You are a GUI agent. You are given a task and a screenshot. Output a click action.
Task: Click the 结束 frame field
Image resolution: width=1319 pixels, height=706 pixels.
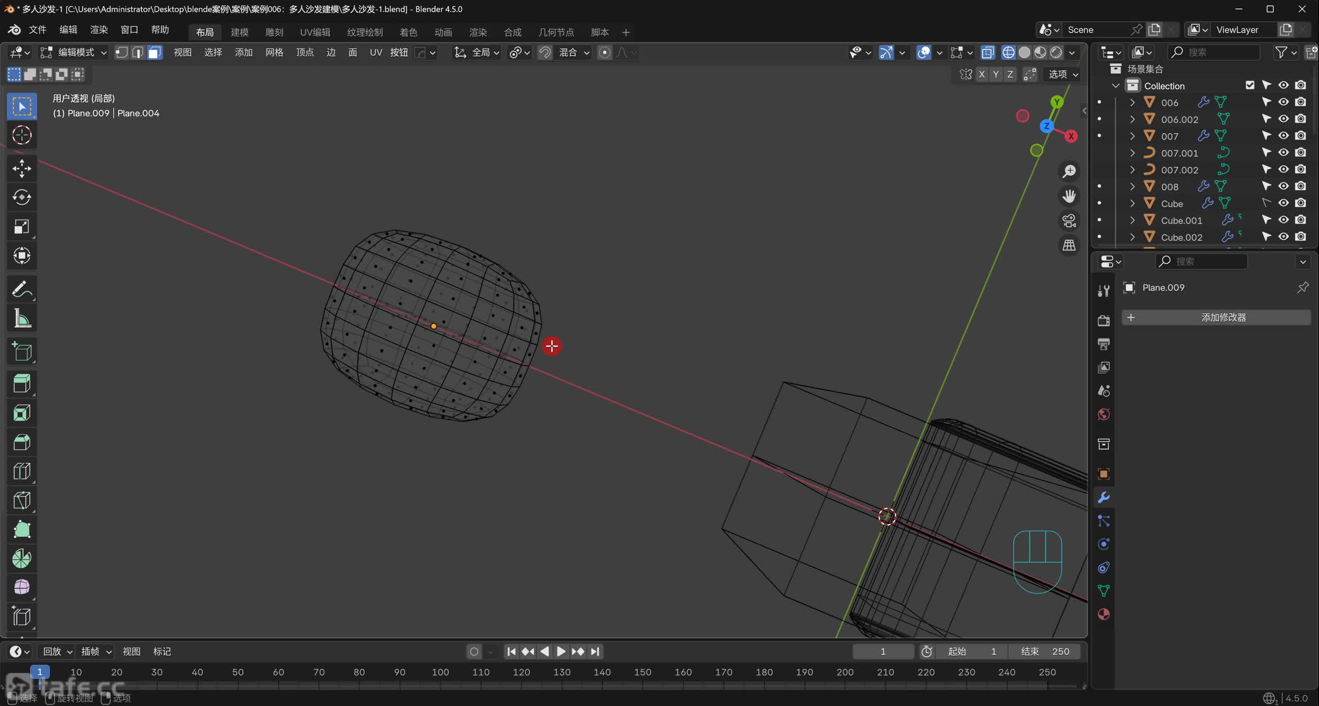[x=1045, y=651]
